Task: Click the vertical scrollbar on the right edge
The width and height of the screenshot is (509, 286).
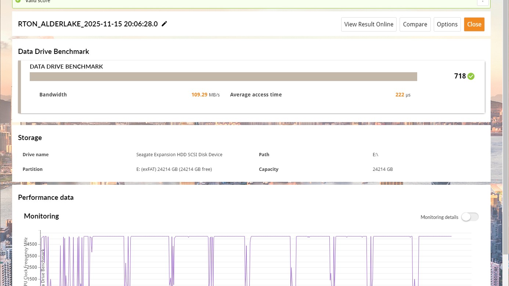Action: [x=506, y=147]
